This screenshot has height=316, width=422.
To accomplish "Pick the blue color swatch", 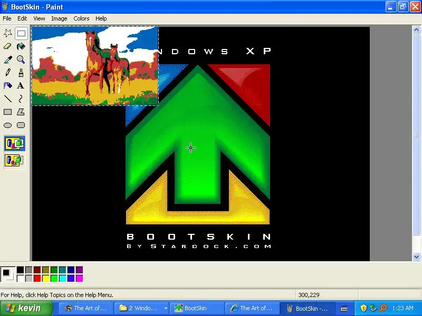I will pos(71,278).
